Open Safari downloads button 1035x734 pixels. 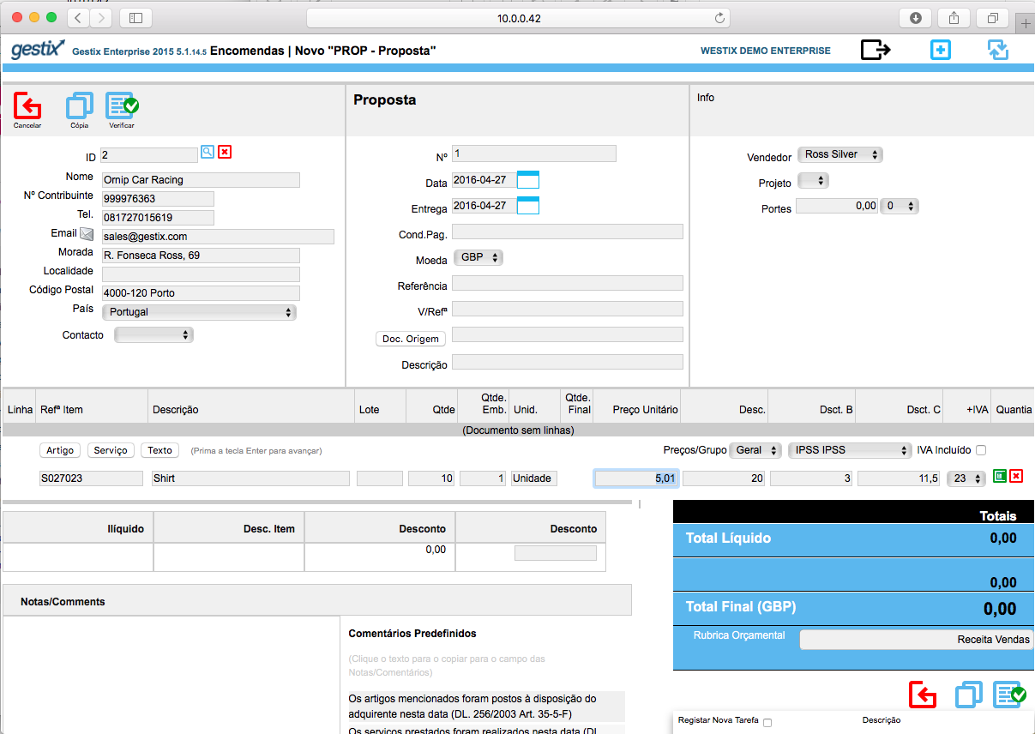coord(916,17)
